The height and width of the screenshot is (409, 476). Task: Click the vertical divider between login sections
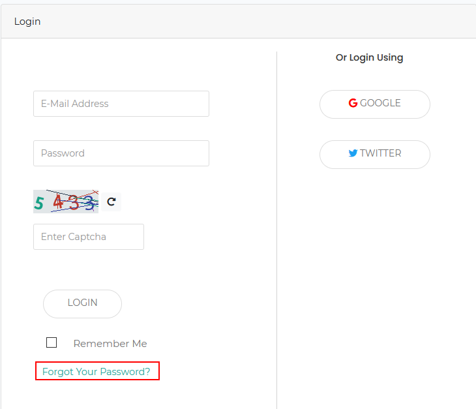[276, 228]
